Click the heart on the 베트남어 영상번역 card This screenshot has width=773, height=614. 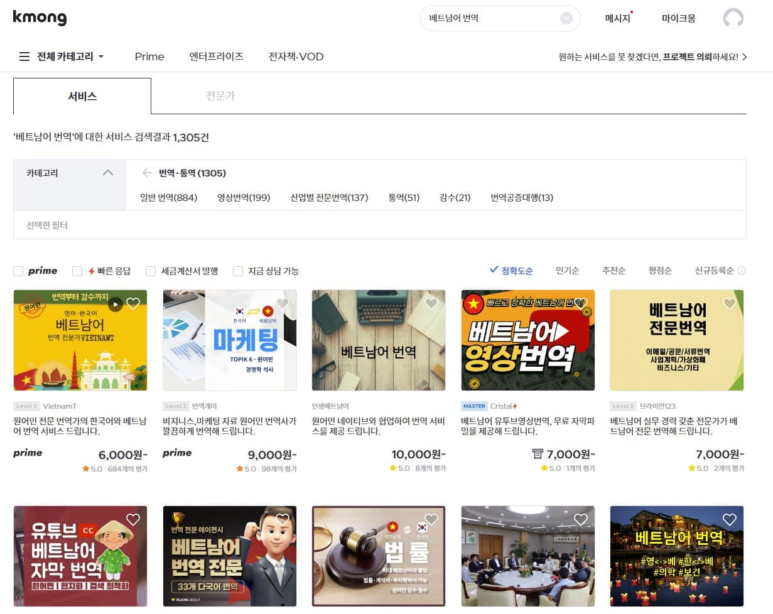coord(581,304)
